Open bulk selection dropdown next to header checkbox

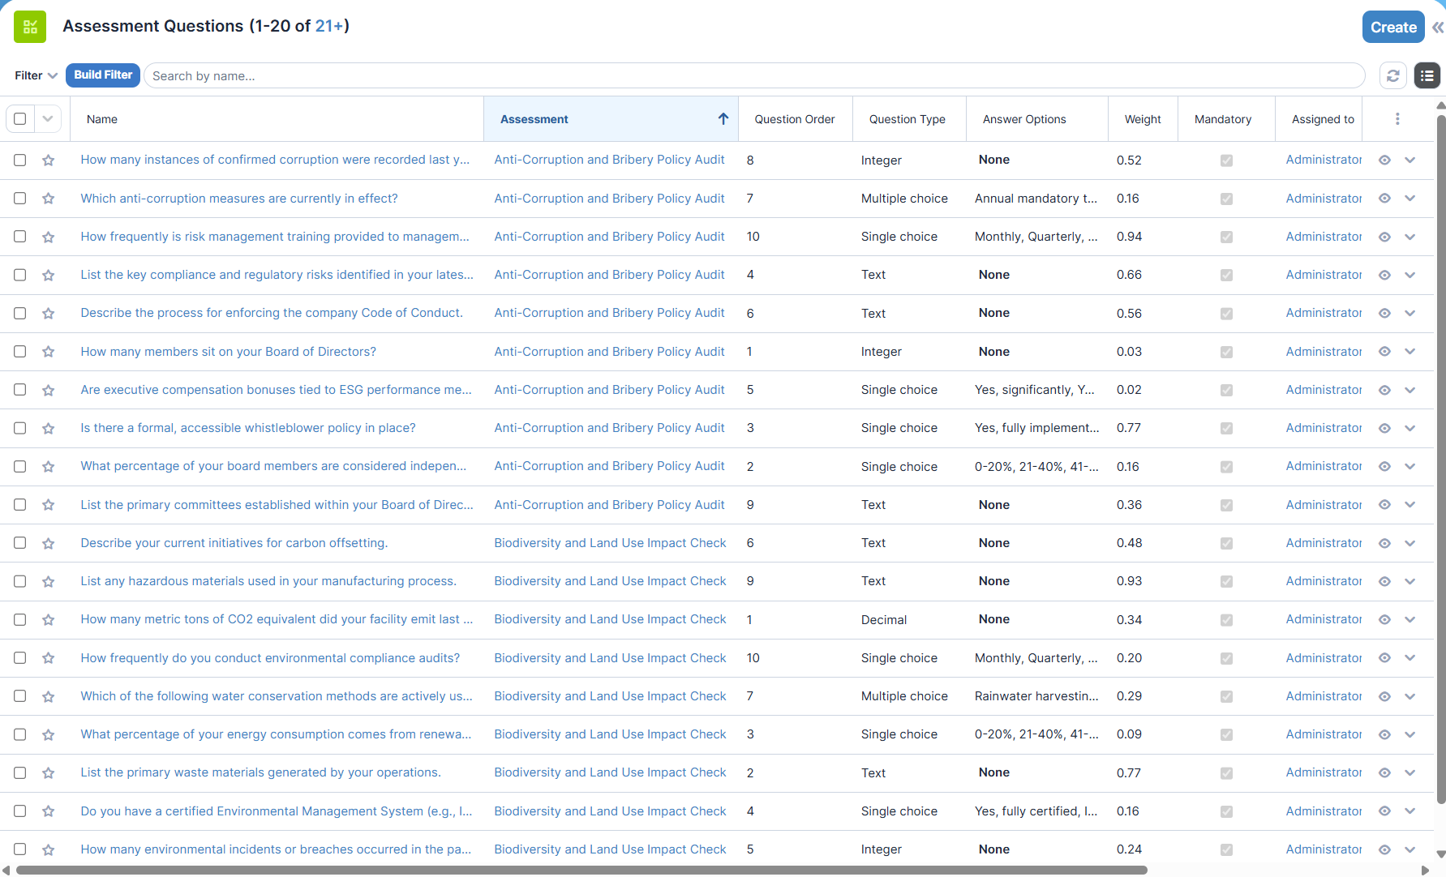(48, 119)
